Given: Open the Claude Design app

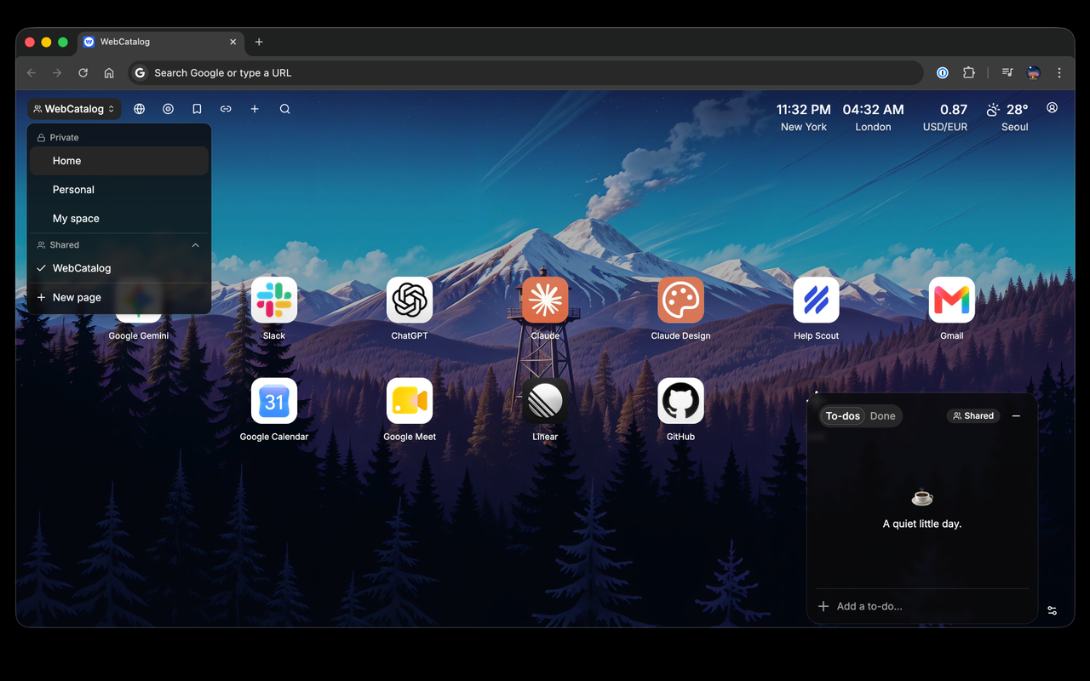Looking at the screenshot, I should 680,300.
